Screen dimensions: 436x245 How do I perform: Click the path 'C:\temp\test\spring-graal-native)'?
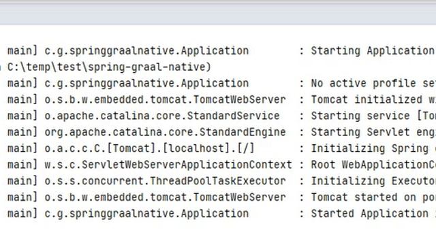tap(109, 67)
